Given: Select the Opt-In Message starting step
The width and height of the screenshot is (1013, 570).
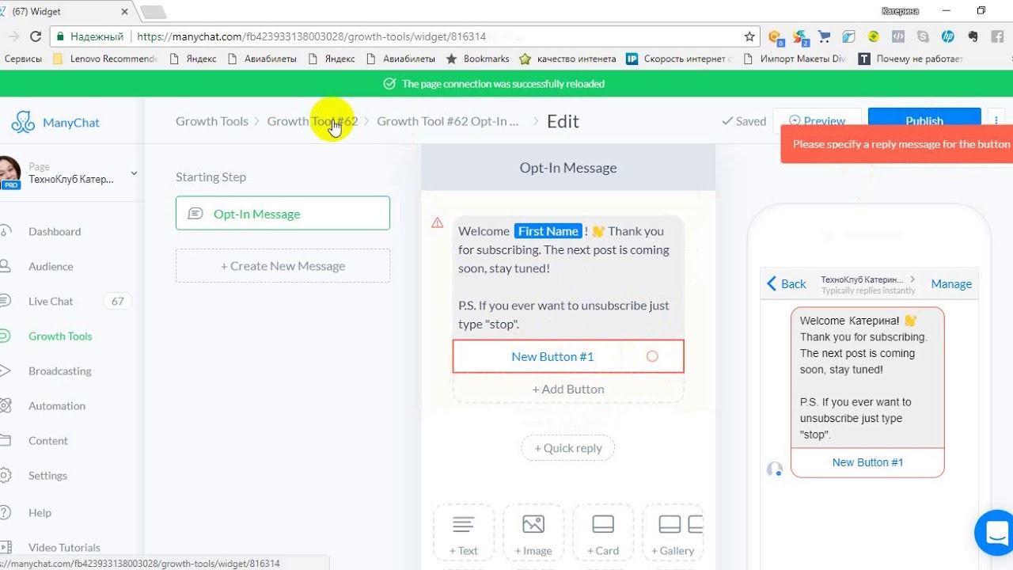Looking at the screenshot, I should (x=283, y=214).
